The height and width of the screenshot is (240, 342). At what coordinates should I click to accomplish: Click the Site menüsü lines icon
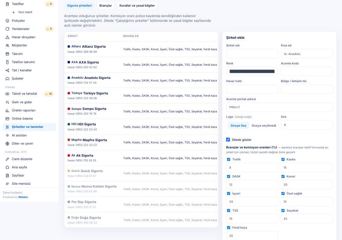[x=7, y=184]
